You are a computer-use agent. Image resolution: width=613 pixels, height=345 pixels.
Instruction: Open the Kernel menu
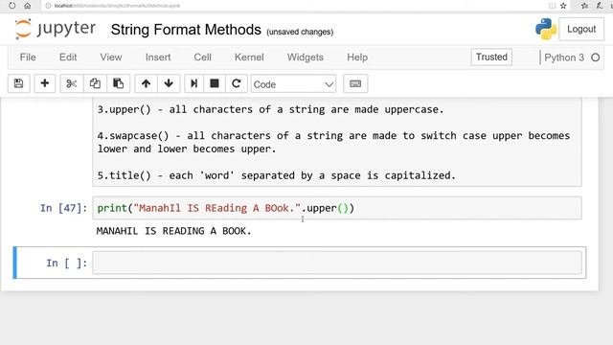tap(249, 57)
